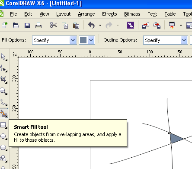Select the Ellipse tool
The height and width of the screenshot is (169, 192).
pos(3,136)
